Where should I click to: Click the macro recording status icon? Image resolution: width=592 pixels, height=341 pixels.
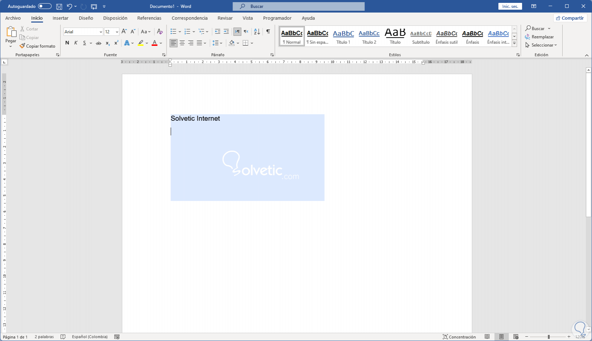pos(117,337)
